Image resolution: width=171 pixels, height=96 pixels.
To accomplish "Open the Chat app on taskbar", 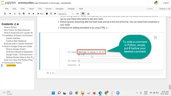I will (x=71, y=93).
